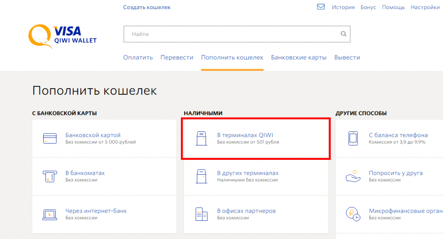
Task: Click the hand with coin icon
Action: coord(353,176)
